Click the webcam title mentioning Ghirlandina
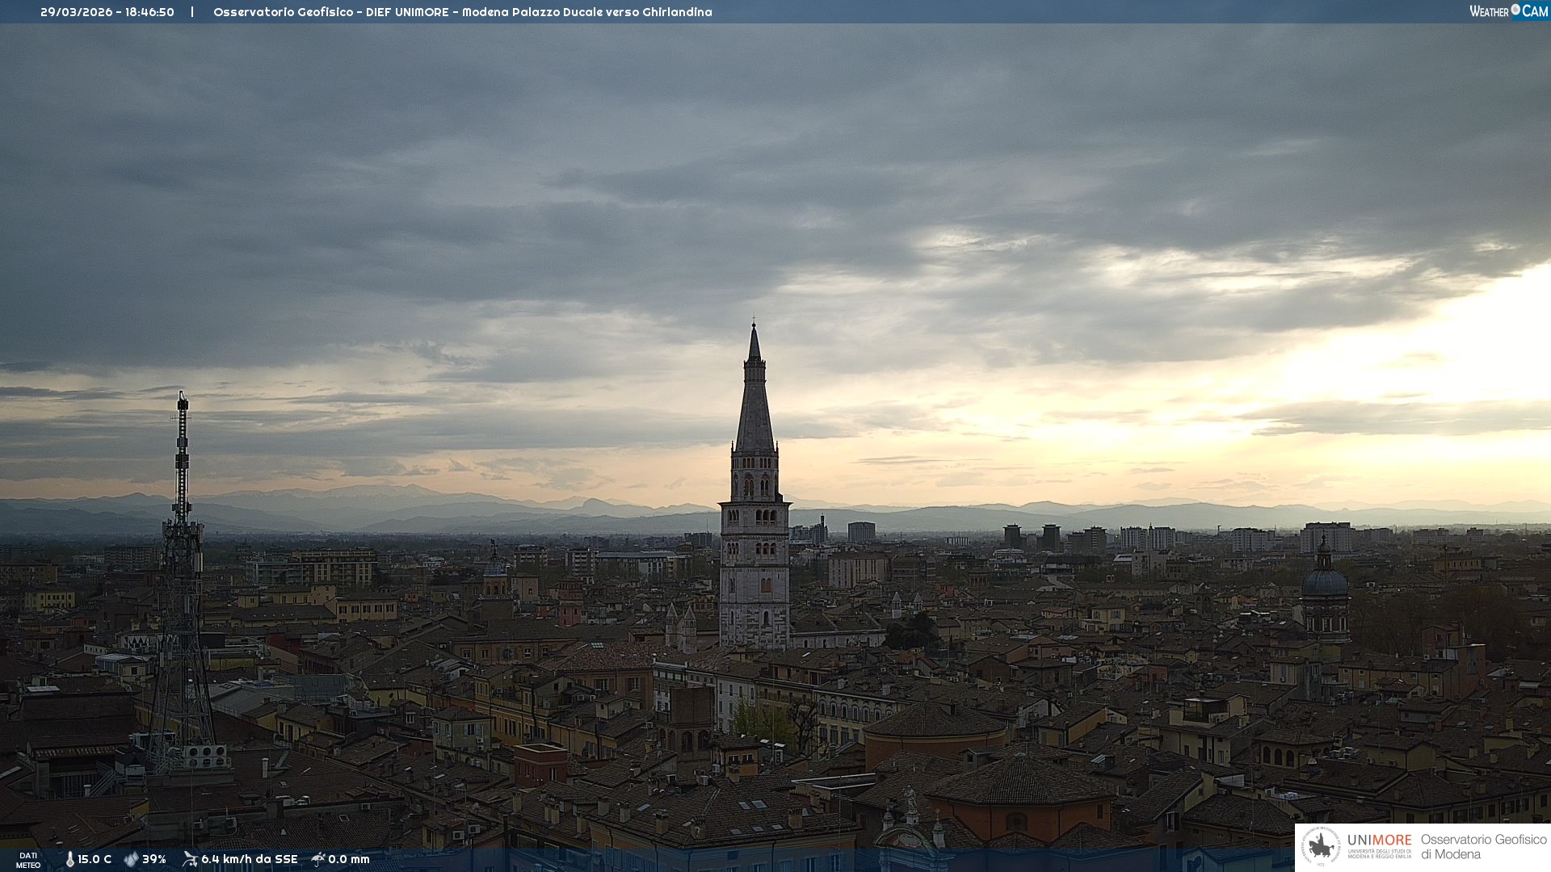The image size is (1551, 872). (x=462, y=12)
